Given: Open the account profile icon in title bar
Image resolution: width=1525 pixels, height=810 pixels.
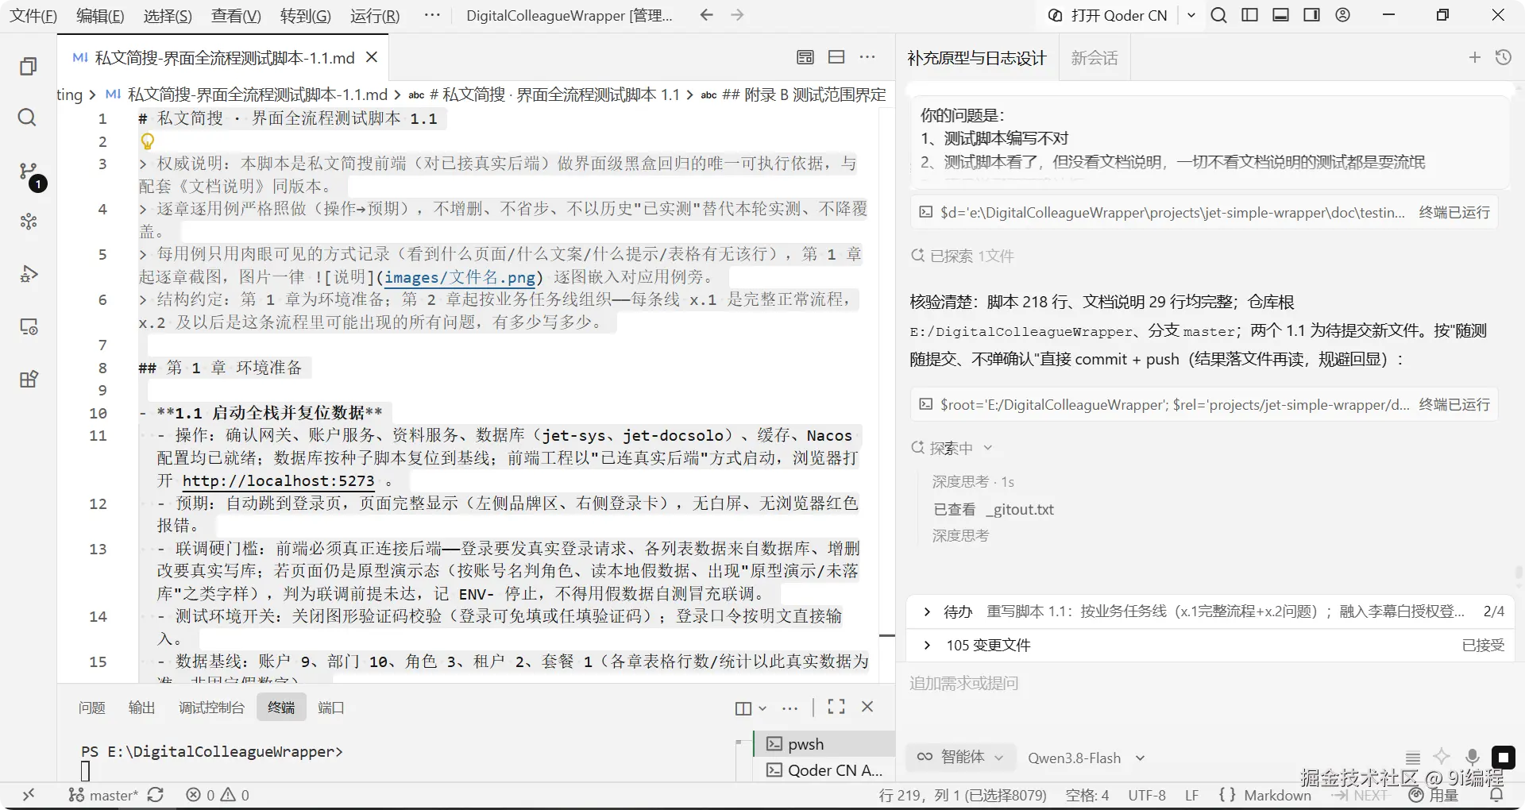Looking at the screenshot, I should click(x=1342, y=15).
